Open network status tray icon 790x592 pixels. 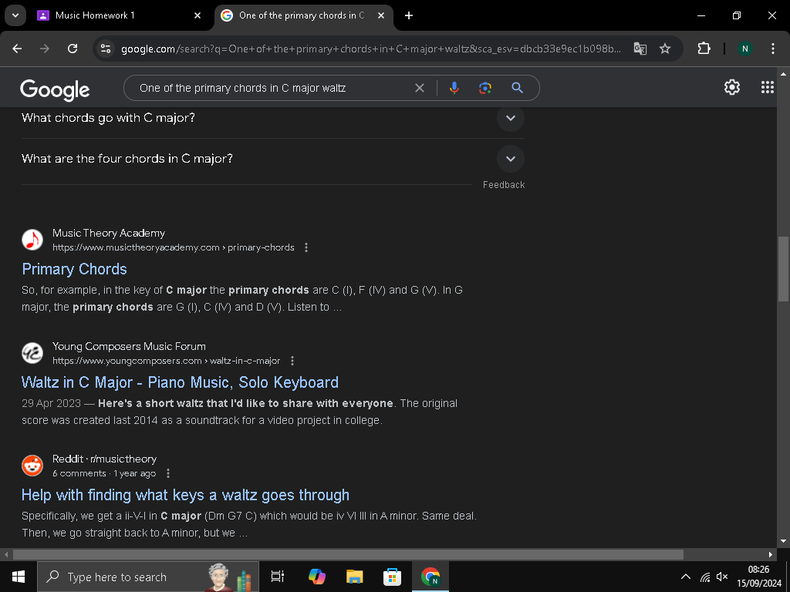(x=705, y=577)
